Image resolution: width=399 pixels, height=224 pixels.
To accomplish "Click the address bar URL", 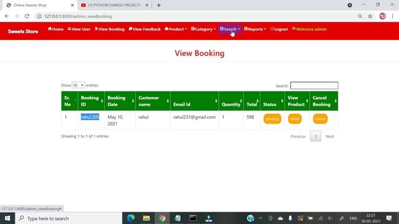I will click(x=78, y=16).
